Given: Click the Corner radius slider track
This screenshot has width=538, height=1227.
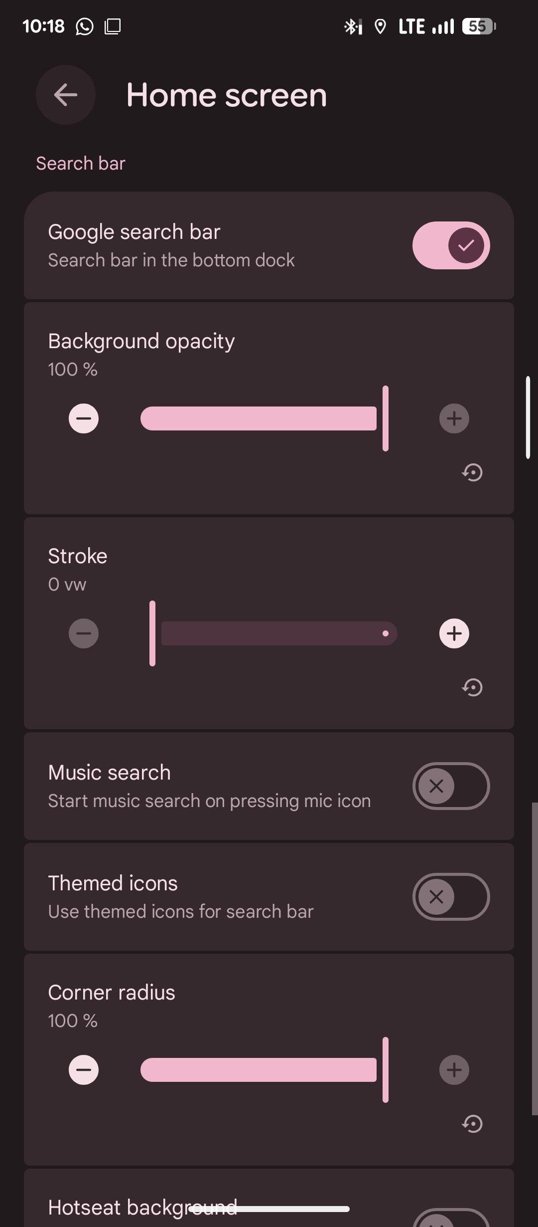Looking at the screenshot, I should coord(259,1070).
